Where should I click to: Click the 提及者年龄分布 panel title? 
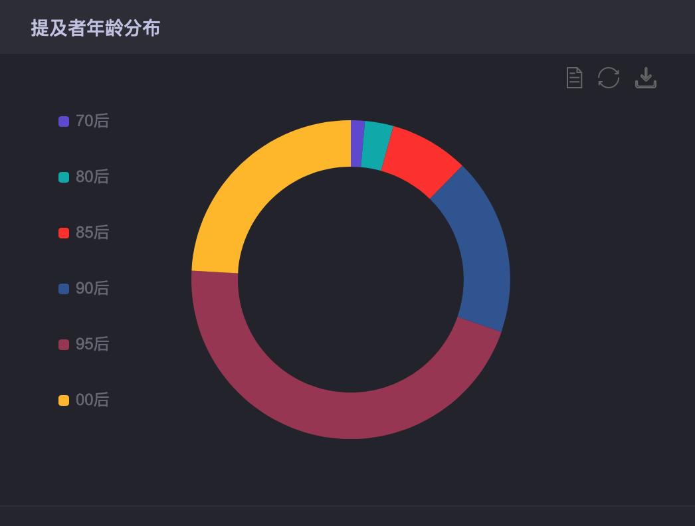pyautogui.click(x=95, y=28)
